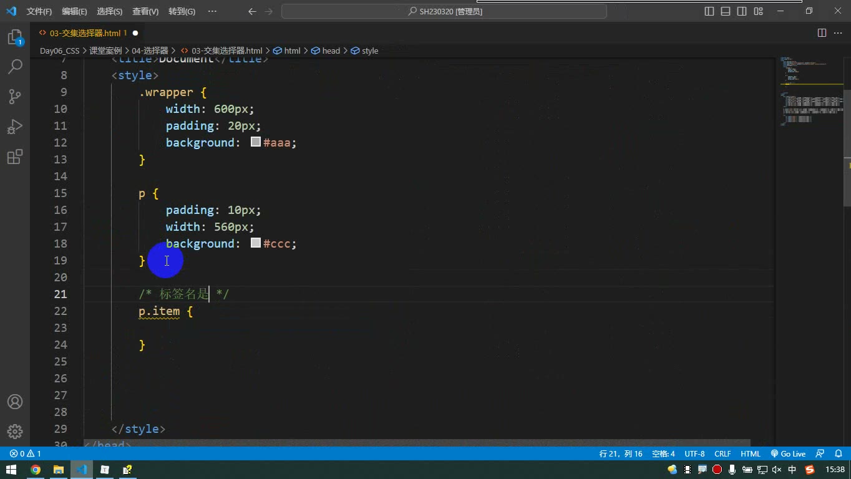Screen dimensions: 851x479
Task: Open the #ccc color swatch picker
Action: (x=256, y=243)
